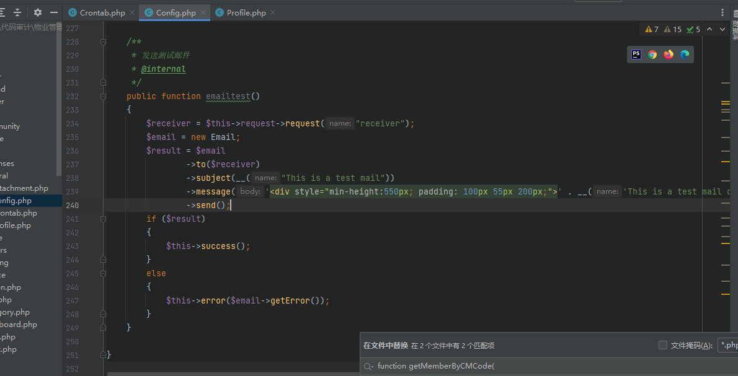The width and height of the screenshot is (738, 376).
Task: Open Profile.php in the project tree
Action: point(16,225)
